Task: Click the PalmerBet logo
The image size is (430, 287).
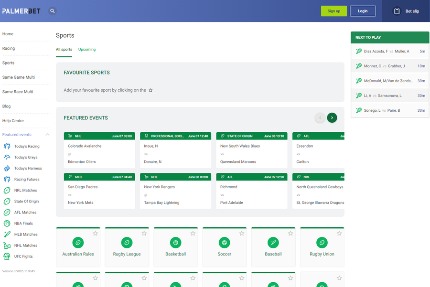Action: point(21,11)
